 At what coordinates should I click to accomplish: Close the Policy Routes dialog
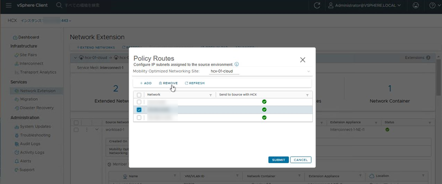302,60
